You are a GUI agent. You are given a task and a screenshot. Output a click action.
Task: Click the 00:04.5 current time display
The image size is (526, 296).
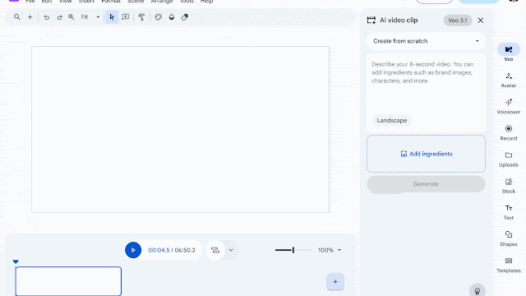159,250
